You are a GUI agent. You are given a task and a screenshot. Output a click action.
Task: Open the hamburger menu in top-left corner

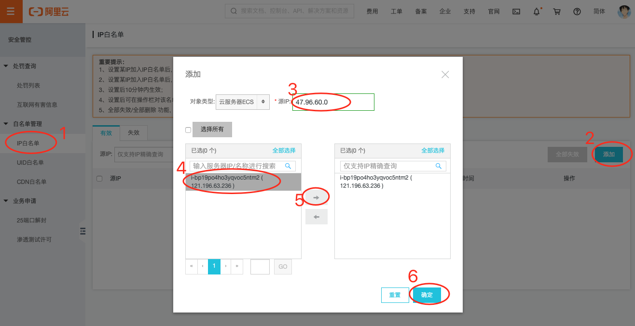(11, 12)
